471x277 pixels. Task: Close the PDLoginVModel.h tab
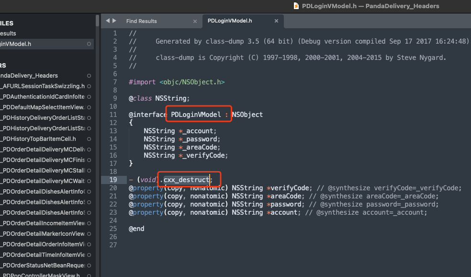coord(276,21)
